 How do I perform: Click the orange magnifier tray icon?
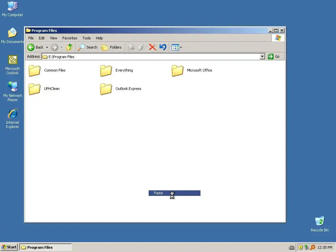click(x=313, y=247)
